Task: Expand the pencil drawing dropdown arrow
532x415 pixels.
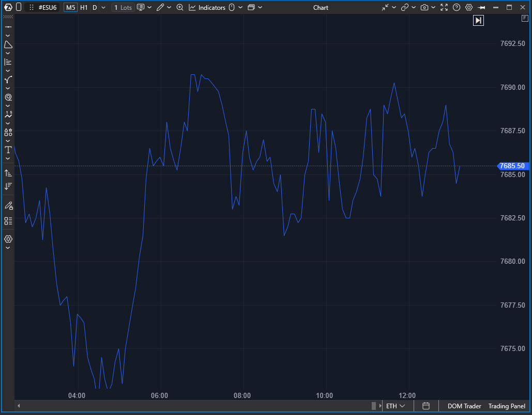Action: pos(169,7)
